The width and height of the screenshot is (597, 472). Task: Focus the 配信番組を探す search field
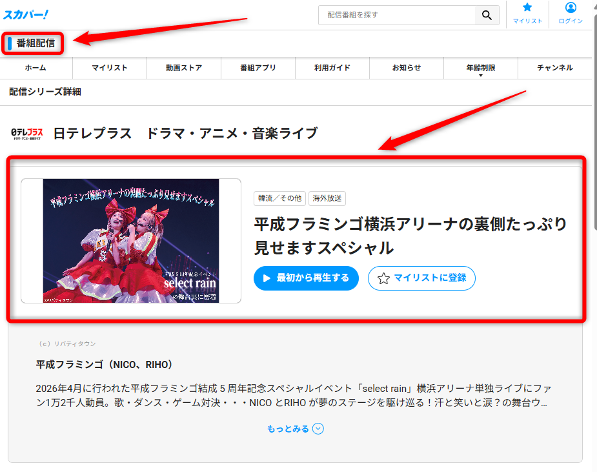click(x=397, y=15)
